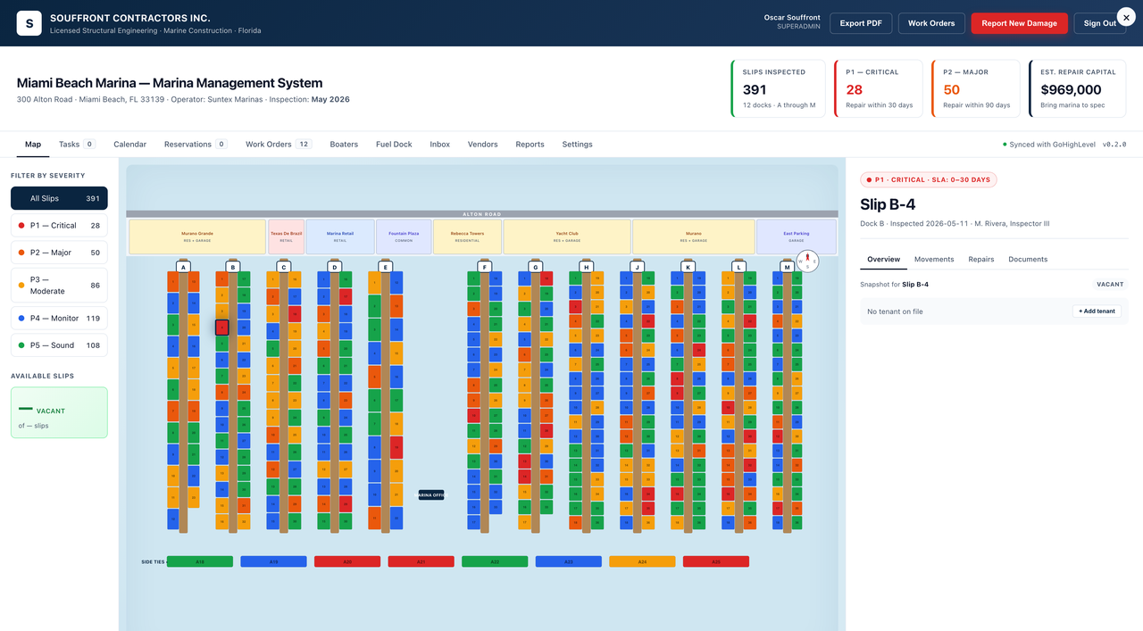This screenshot has height=631, width=1143.
Task: Click the Oscar Souffront user profile
Action: [792, 21]
